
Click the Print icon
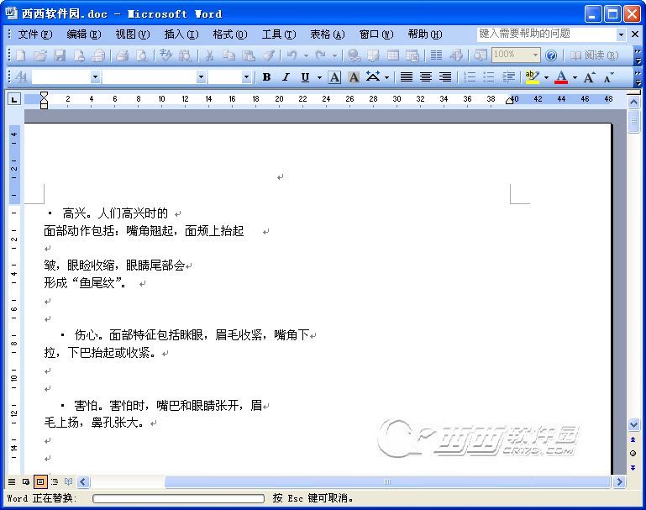point(123,55)
